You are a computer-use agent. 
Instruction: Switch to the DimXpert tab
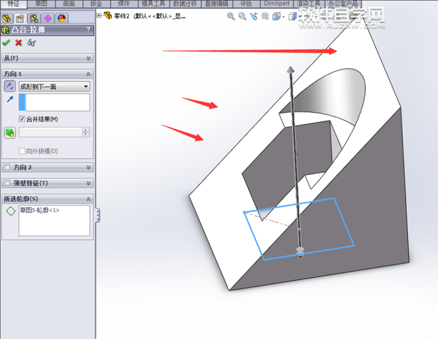pos(277,4)
